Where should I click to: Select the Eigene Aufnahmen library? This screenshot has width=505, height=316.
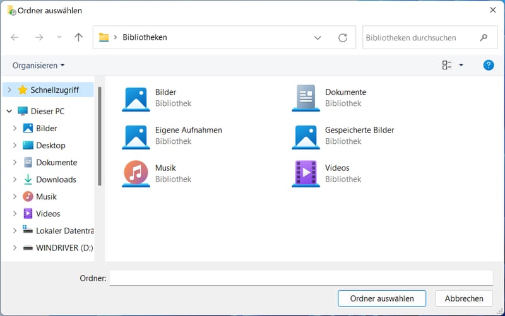point(188,130)
